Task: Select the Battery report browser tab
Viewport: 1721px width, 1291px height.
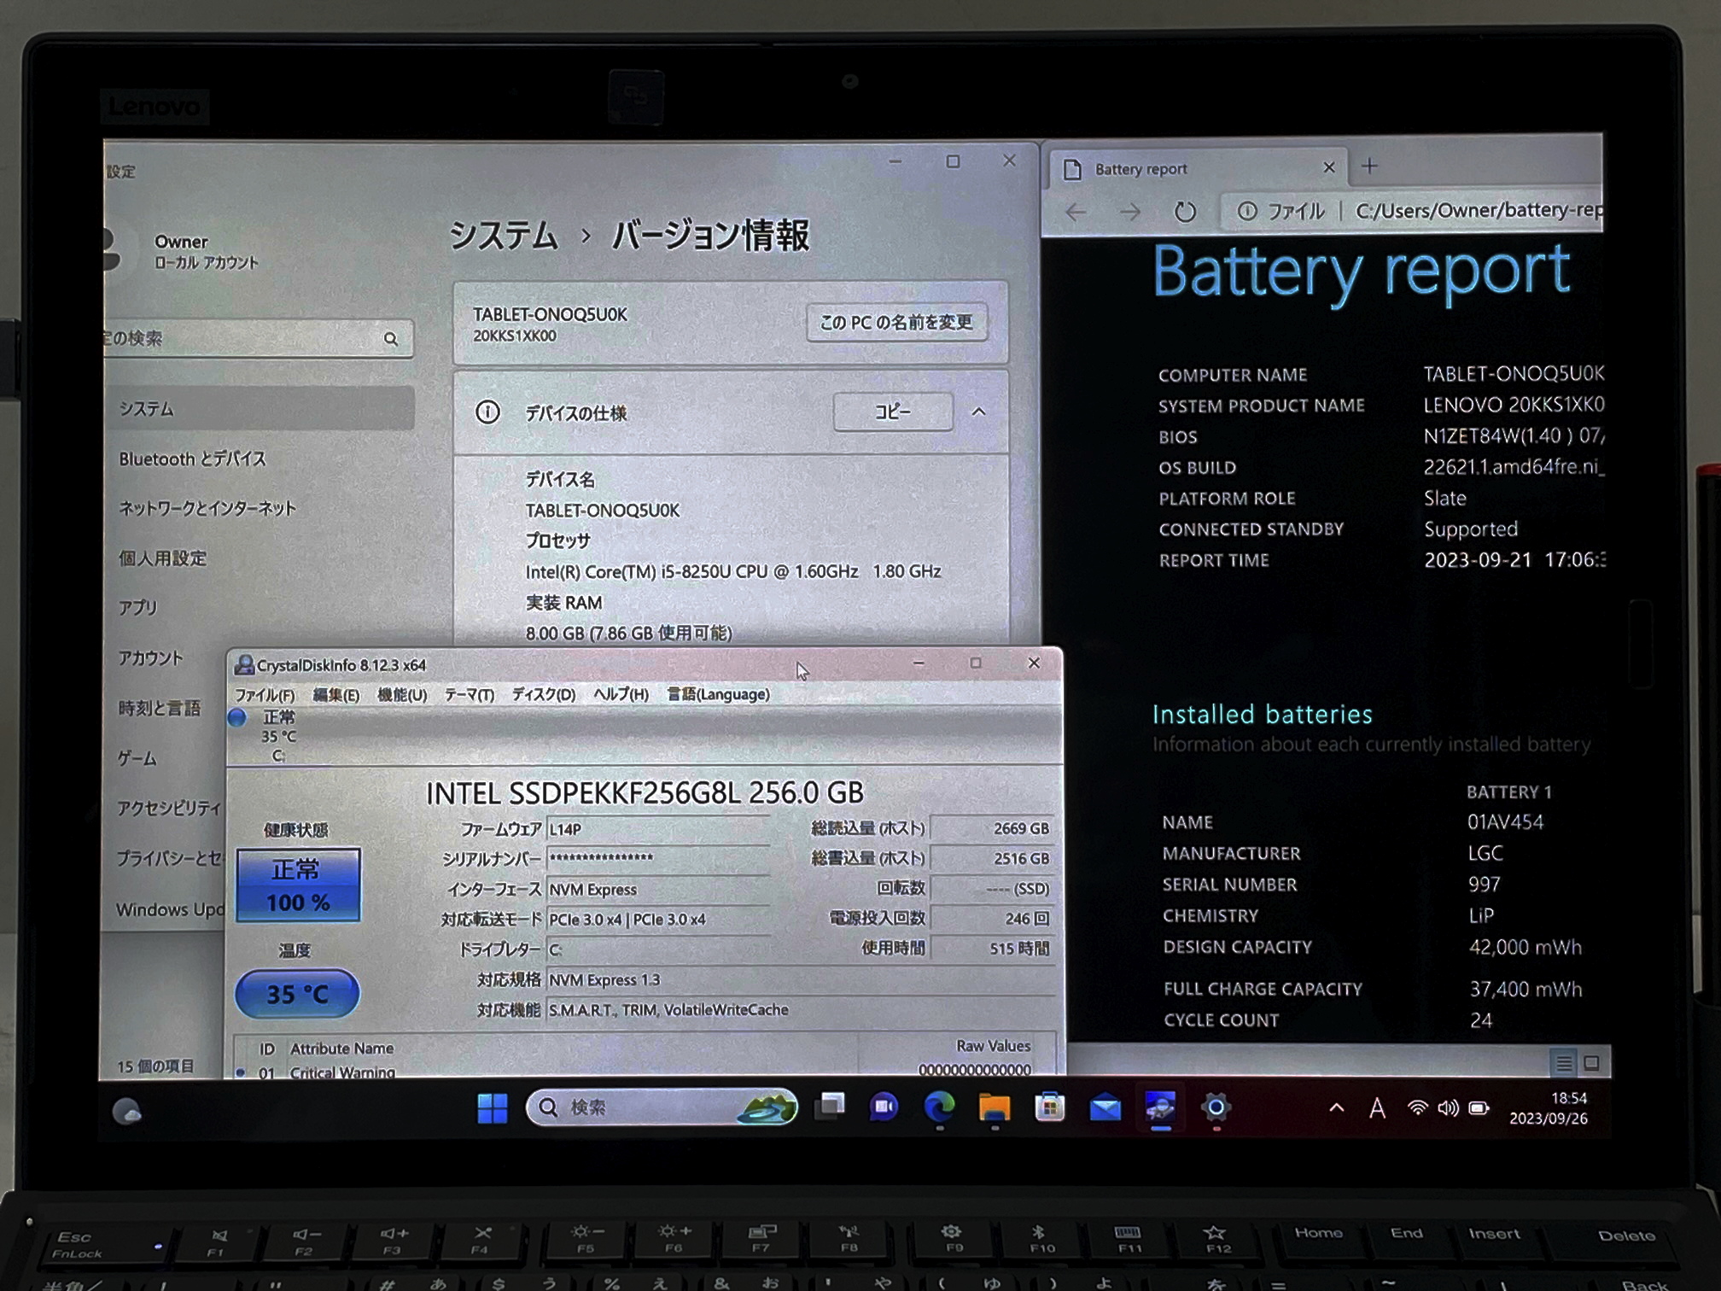Action: (1199, 168)
